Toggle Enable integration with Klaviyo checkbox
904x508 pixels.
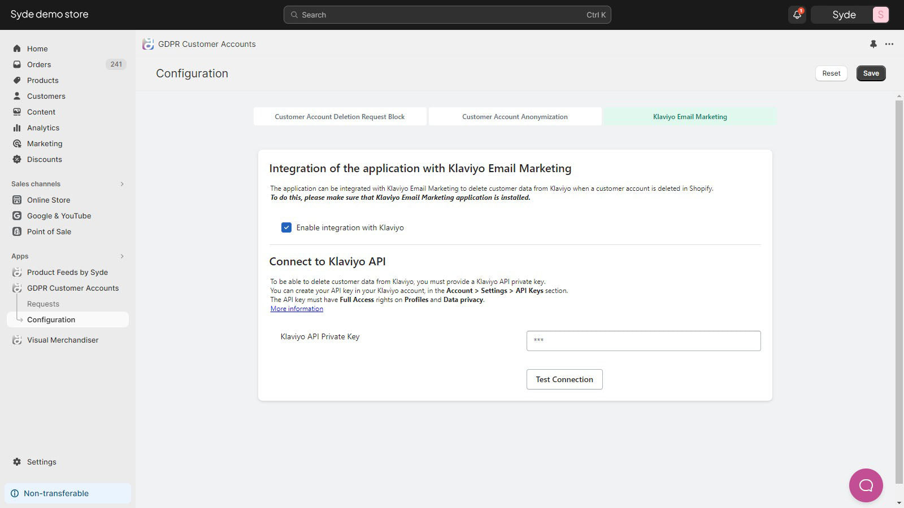pos(286,227)
